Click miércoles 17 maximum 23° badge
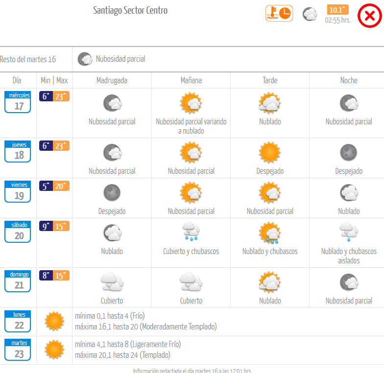This screenshot has width=384, height=373. [61, 96]
